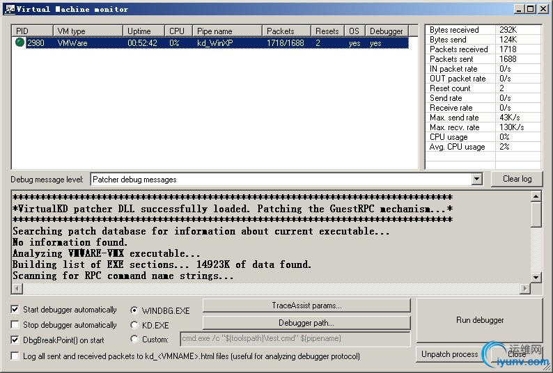Click the Clear log button
553x373 pixels.
click(x=517, y=179)
